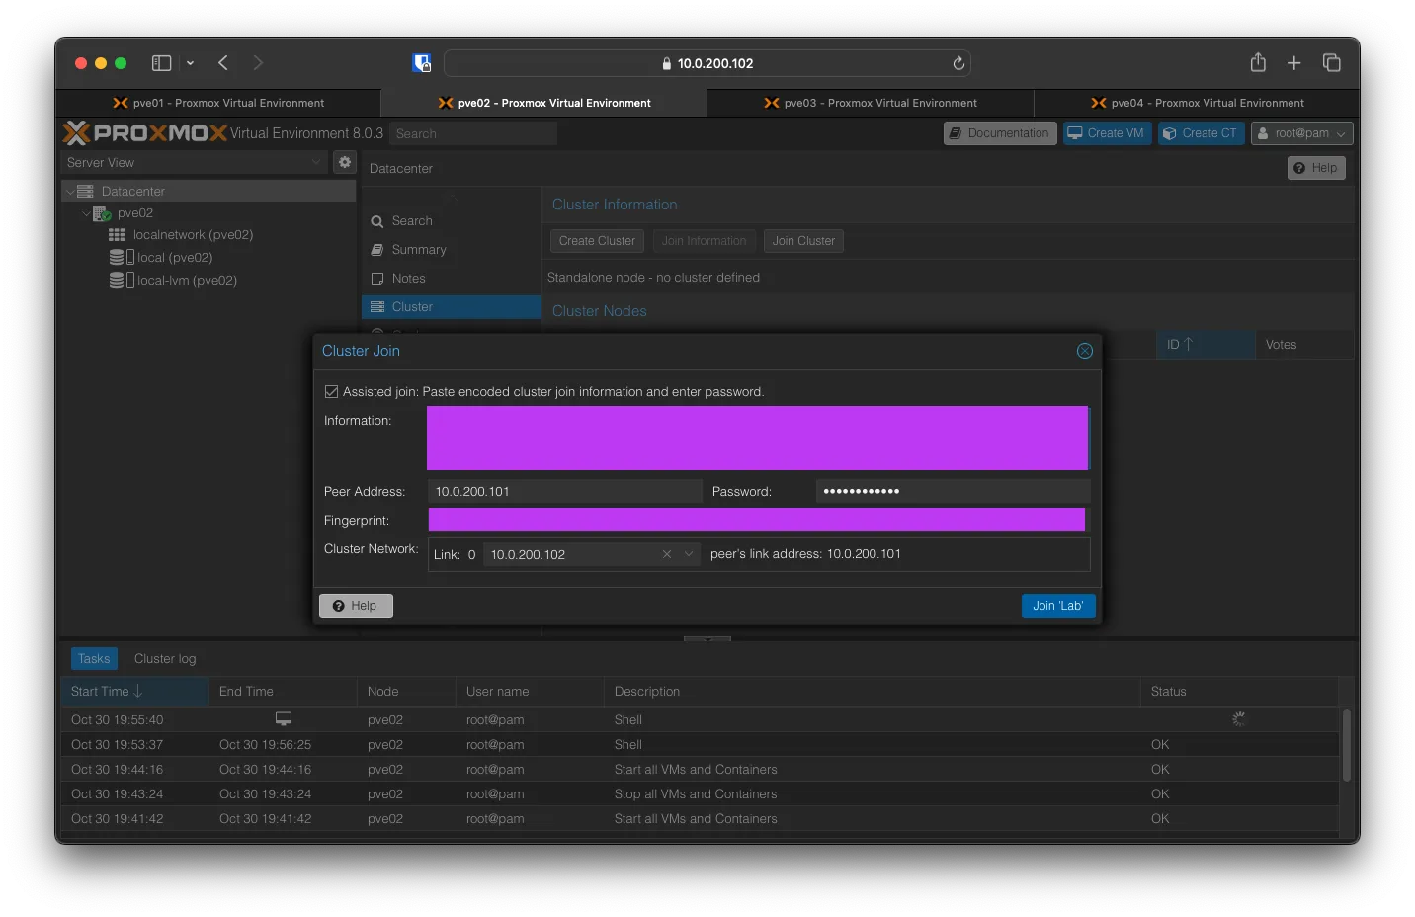This screenshot has height=917, width=1415.
Task: Click the Proxmox Search box
Action: point(472,133)
